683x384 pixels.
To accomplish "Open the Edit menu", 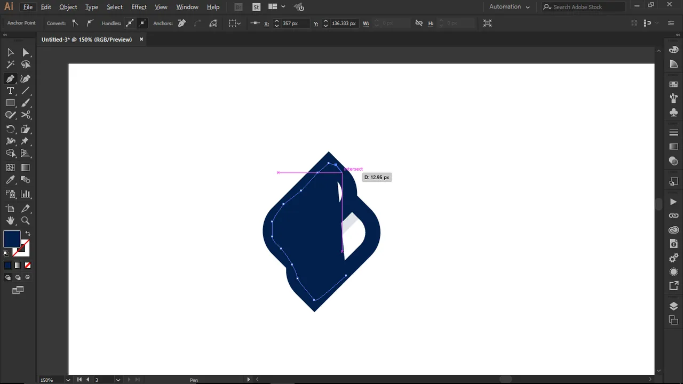I will click(x=46, y=7).
